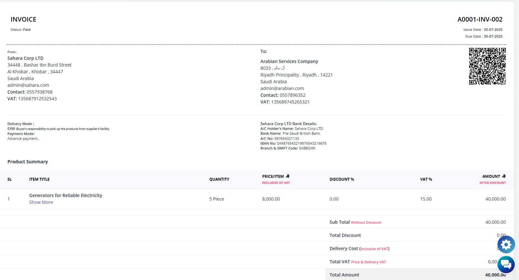
Task: Click the VAT 15.00 cell
Action: click(426, 199)
